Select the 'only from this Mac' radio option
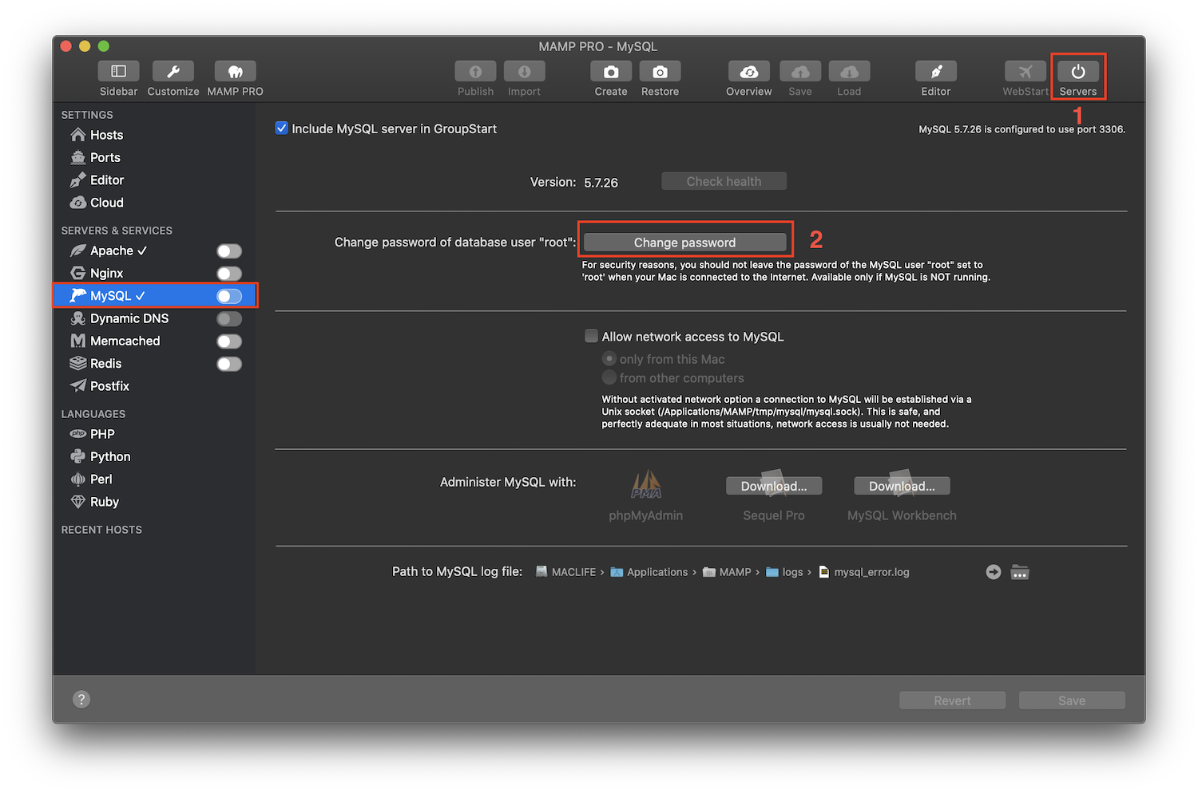 [x=609, y=359]
